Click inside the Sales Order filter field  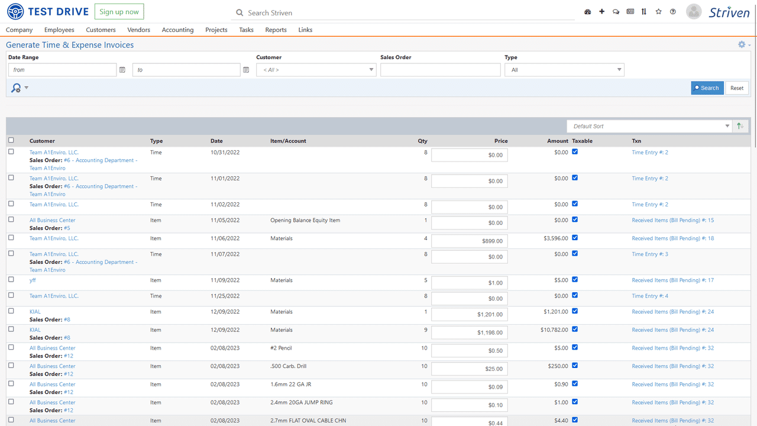[x=441, y=69]
